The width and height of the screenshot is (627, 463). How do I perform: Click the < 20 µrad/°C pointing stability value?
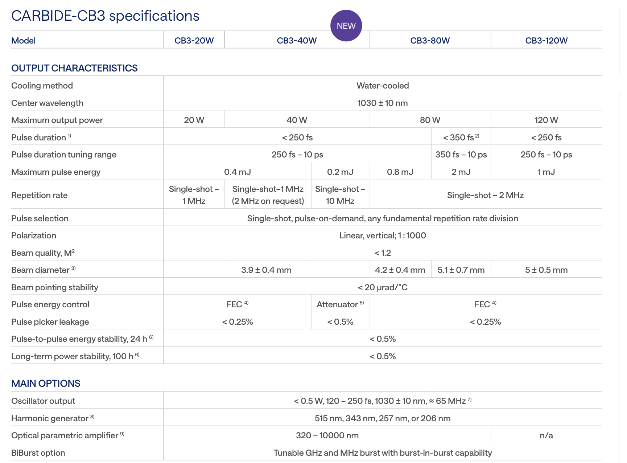[x=383, y=287]
